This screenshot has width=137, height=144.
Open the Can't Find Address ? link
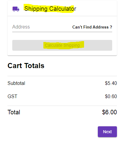coord(92,27)
